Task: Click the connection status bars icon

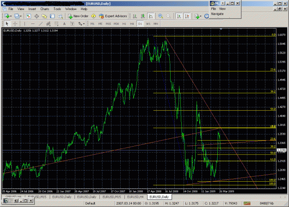Action: [247, 203]
